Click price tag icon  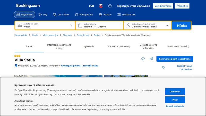(x=164, y=68)
